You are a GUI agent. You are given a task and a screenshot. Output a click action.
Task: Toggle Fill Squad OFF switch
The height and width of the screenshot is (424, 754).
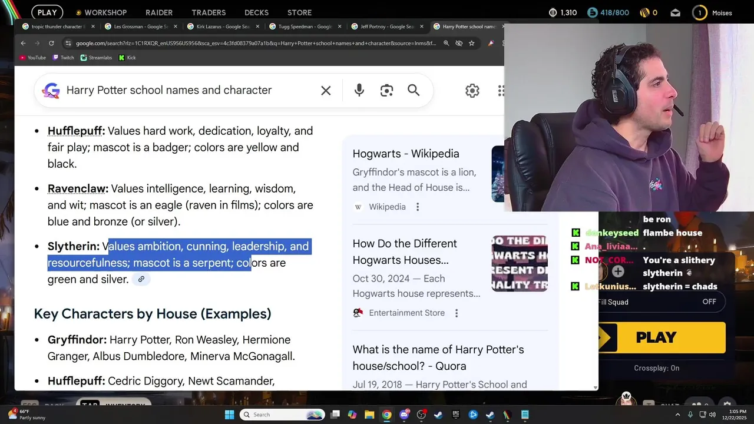coord(709,302)
